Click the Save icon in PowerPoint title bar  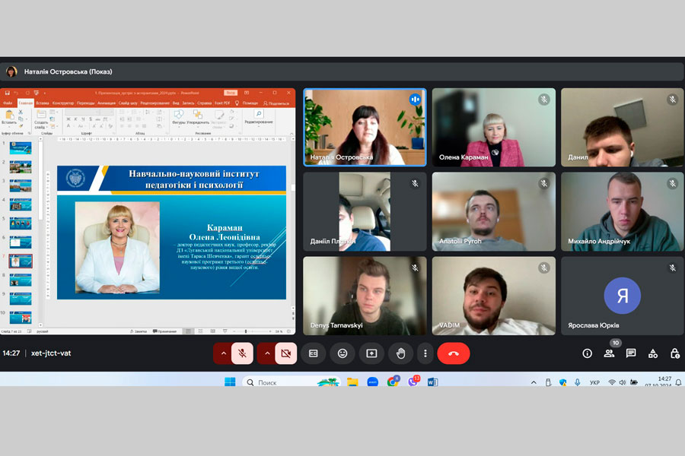point(8,93)
